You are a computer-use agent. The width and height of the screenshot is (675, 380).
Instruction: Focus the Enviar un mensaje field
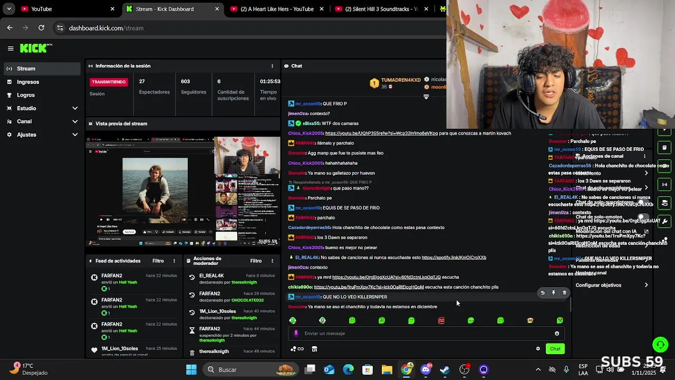coord(426,334)
